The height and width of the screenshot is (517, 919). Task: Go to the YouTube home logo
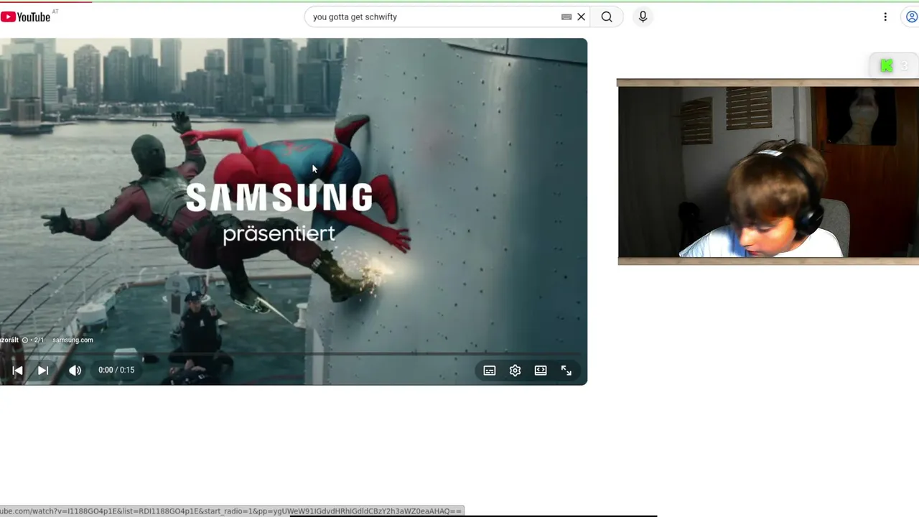click(26, 17)
